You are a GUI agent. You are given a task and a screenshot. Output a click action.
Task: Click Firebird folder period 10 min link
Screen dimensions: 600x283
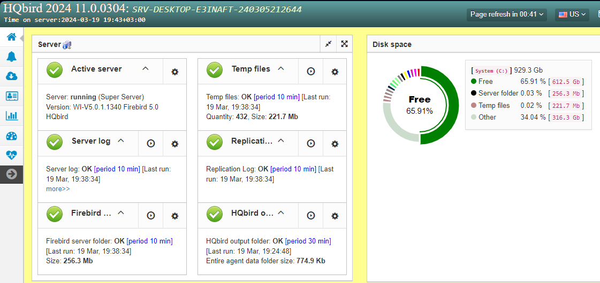point(150,241)
